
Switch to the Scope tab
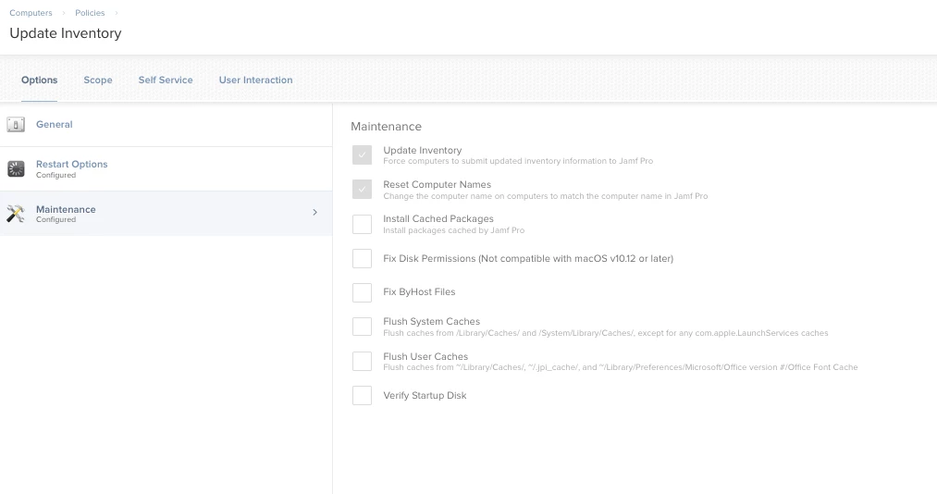pos(98,80)
